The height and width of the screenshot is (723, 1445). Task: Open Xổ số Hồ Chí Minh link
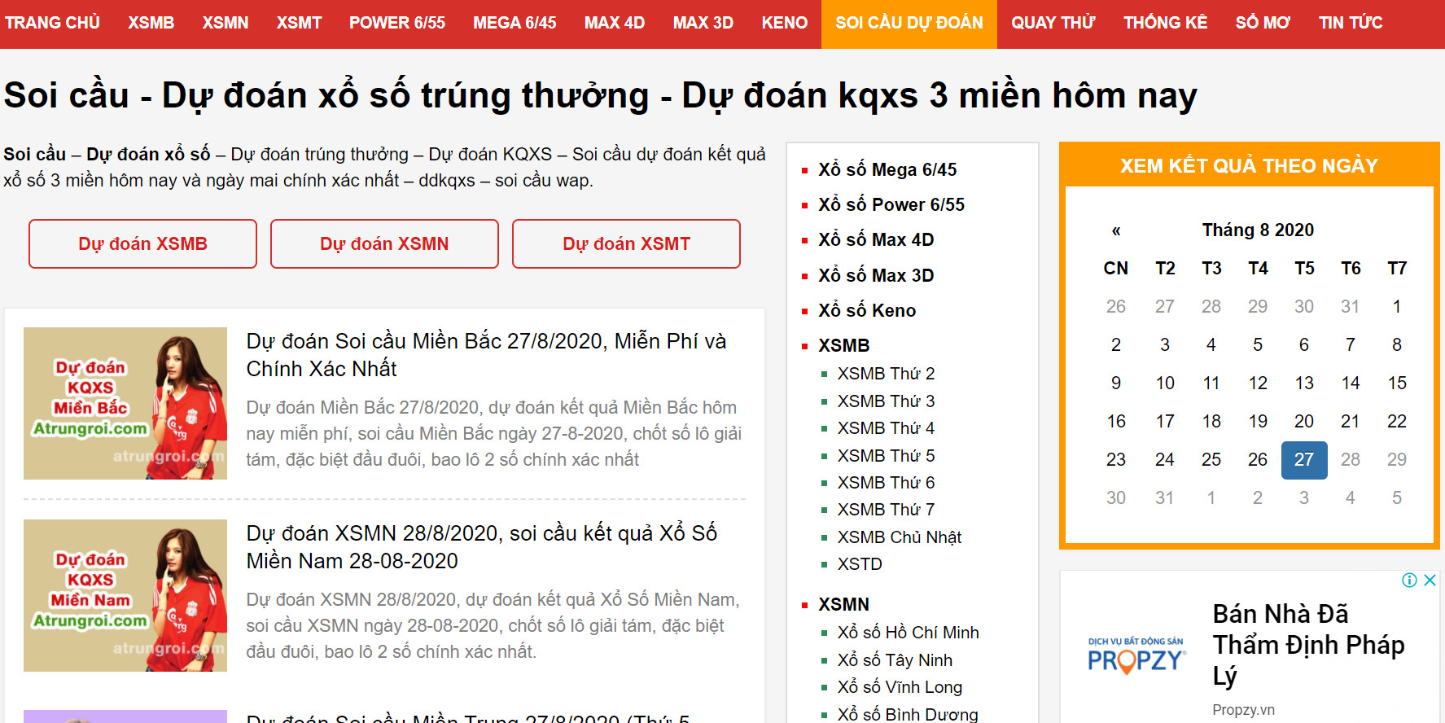(x=908, y=633)
